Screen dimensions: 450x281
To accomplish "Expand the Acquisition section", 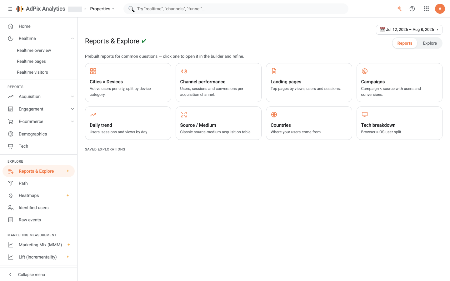I will pyautogui.click(x=72, y=96).
